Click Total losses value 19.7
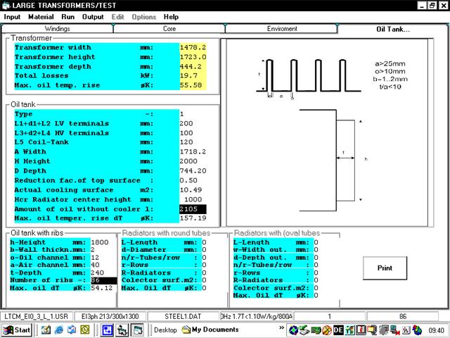Image resolution: width=450 pixels, height=338 pixels. click(x=193, y=76)
